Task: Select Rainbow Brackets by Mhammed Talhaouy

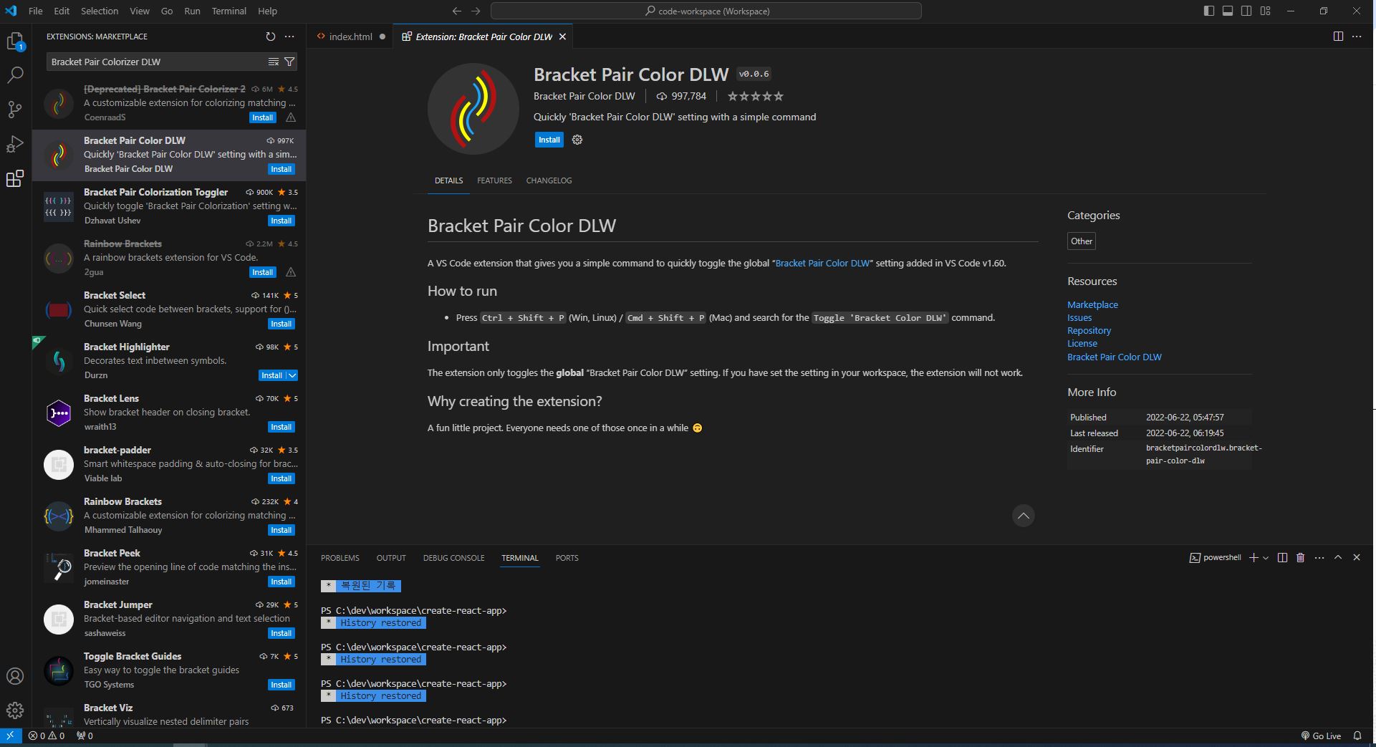Action: [x=169, y=516]
